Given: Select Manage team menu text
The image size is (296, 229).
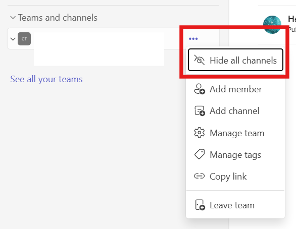Looking at the screenshot, I should tap(237, 133).
